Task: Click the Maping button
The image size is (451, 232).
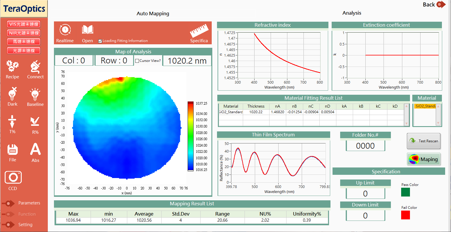Action: [424, 159]
